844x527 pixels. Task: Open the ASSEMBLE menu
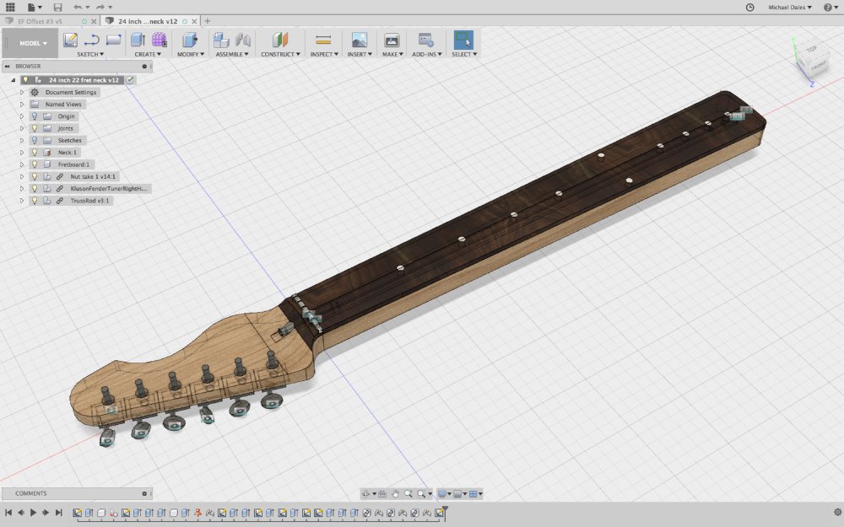(232, 54)
